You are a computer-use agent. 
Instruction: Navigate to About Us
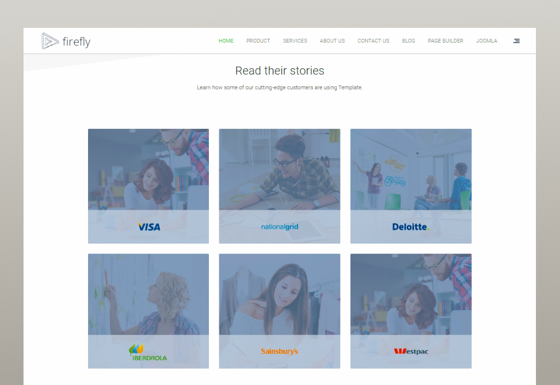pos(332,41)
